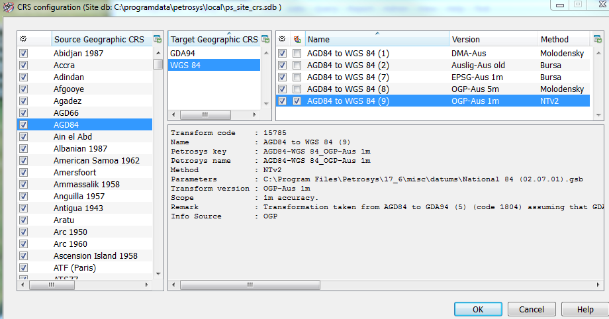The image size is (609, 319).
Task: Disable the AGD84 to WGS 84 (7) transform
Action: (x=283, y=77)
